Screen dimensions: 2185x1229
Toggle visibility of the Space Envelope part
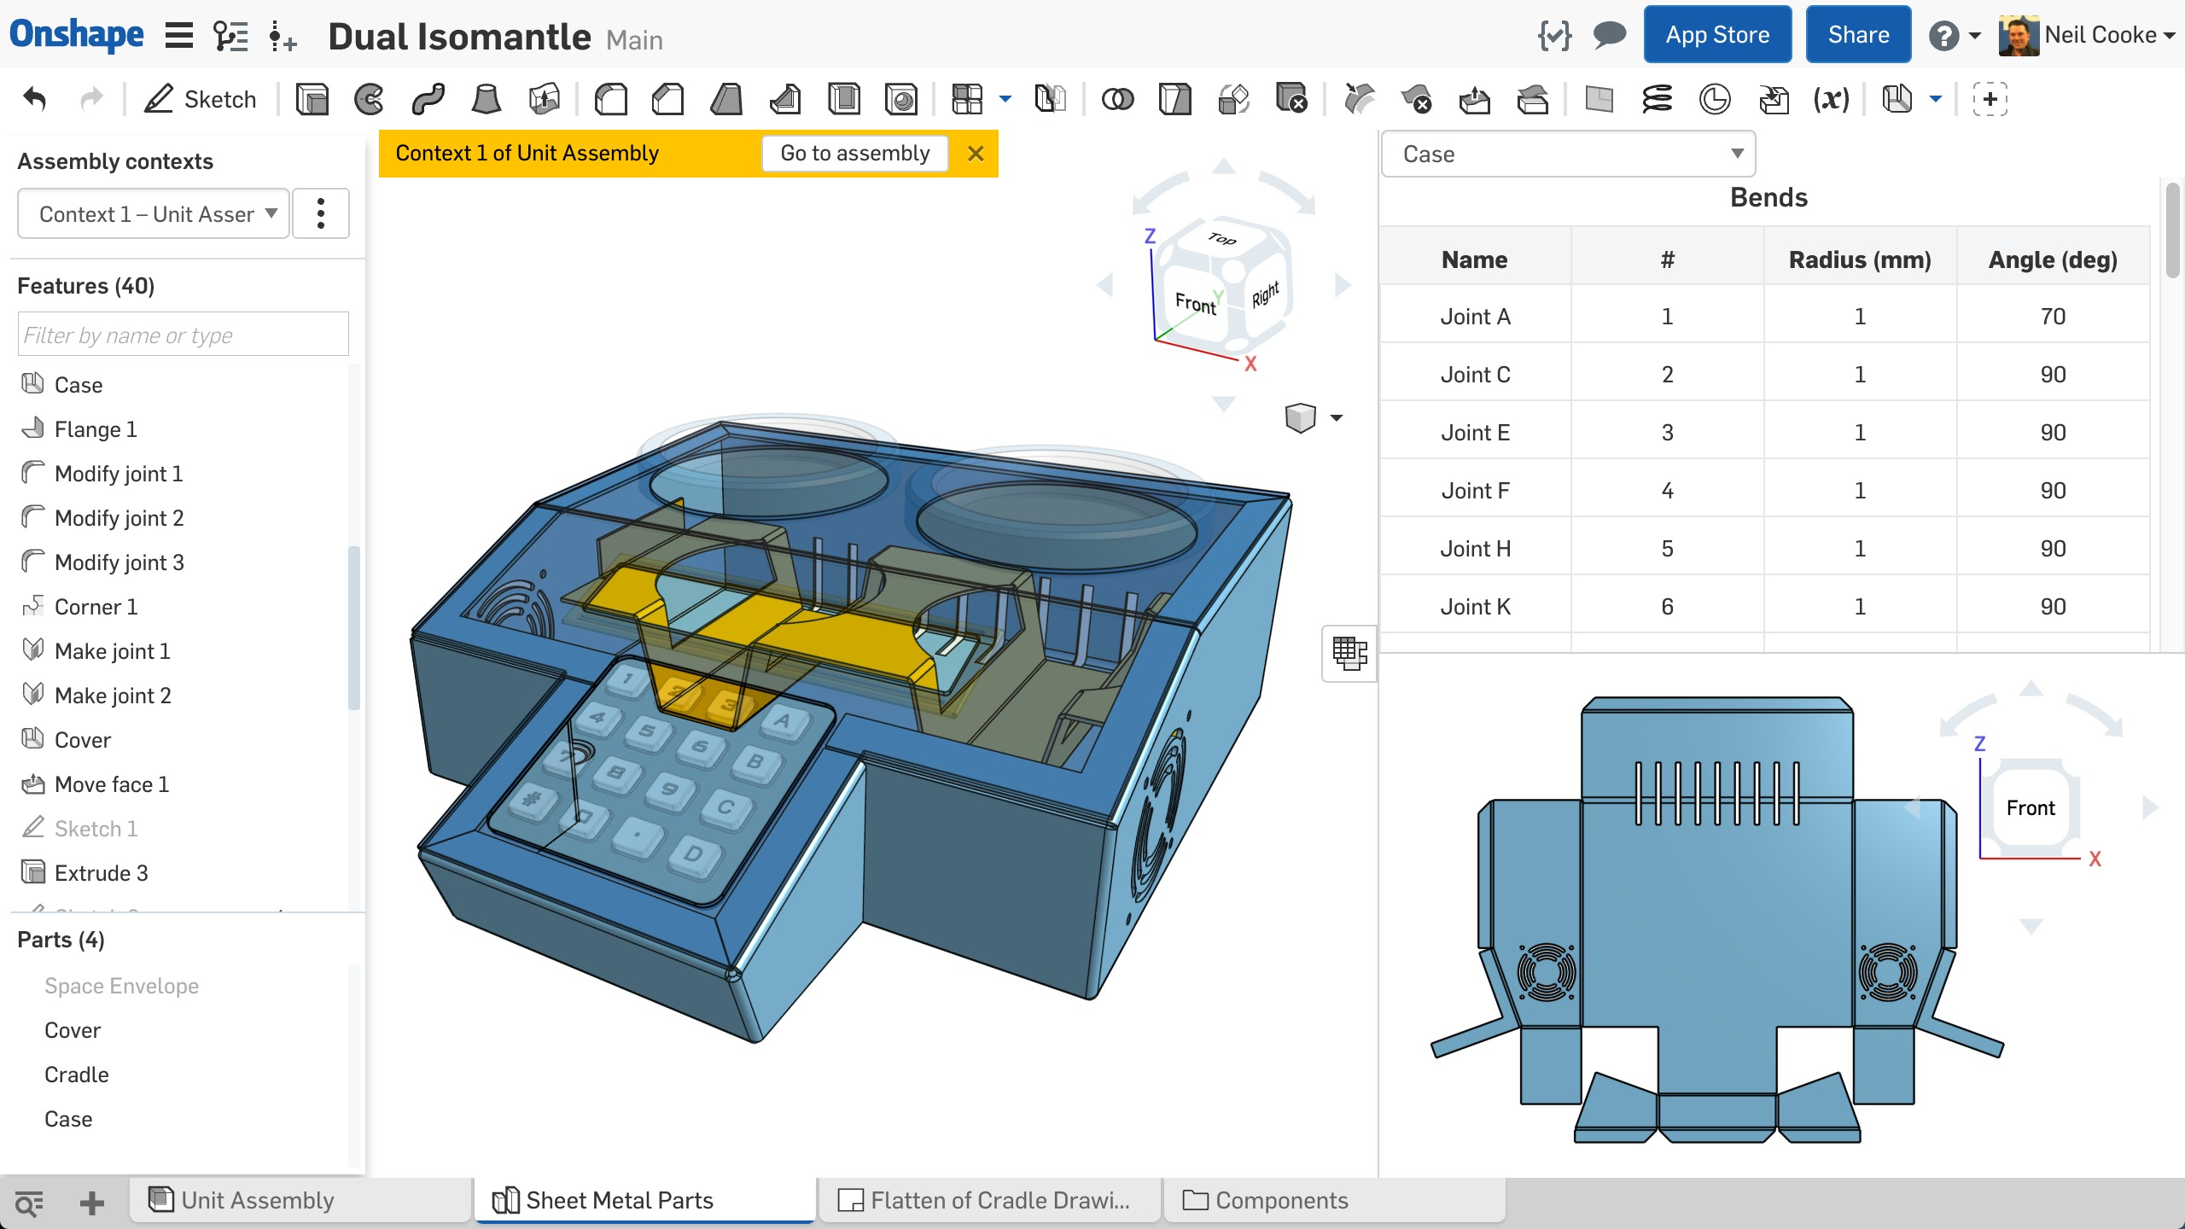click(122, 986)
